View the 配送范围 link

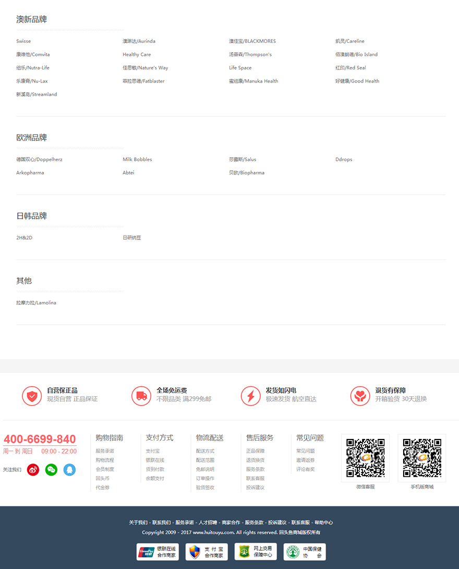point(205,460)
